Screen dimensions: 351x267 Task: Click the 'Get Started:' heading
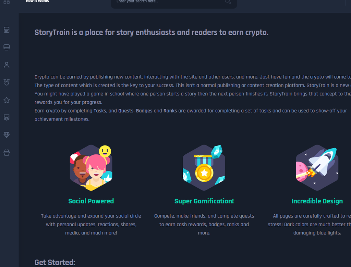click(x=55, y=263)
